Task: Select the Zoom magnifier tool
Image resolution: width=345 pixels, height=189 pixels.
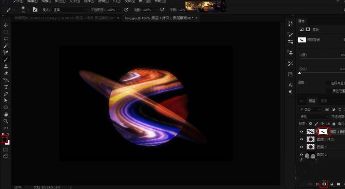Action: point(6,121)
